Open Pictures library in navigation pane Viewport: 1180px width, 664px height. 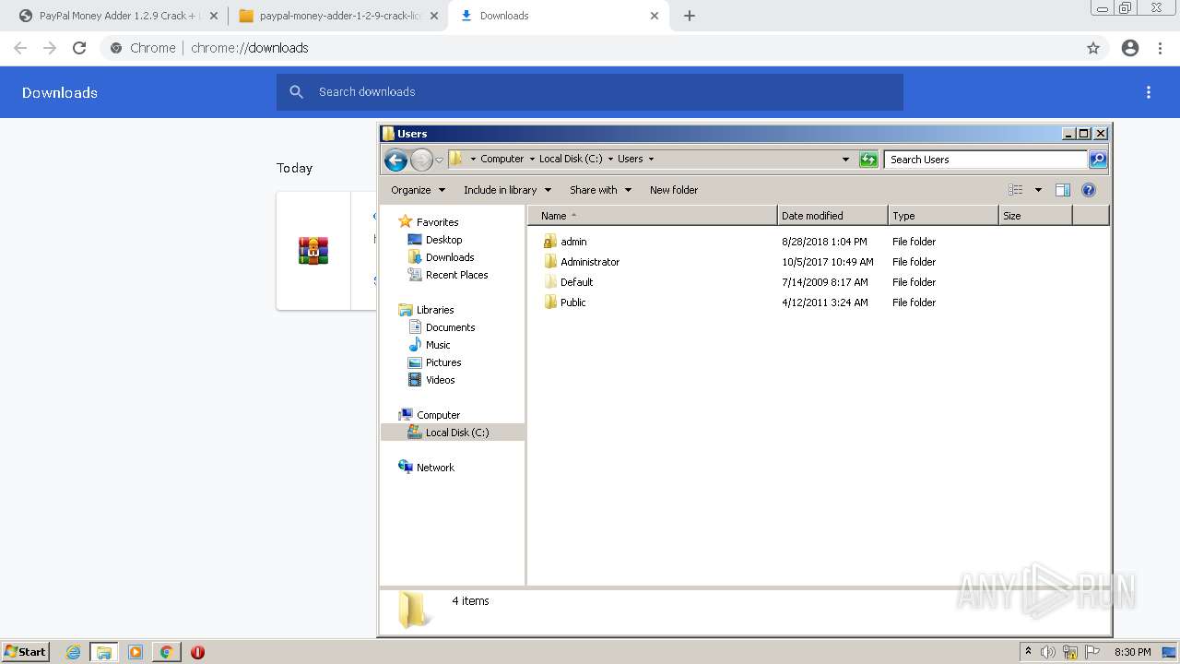coord(443,362)
